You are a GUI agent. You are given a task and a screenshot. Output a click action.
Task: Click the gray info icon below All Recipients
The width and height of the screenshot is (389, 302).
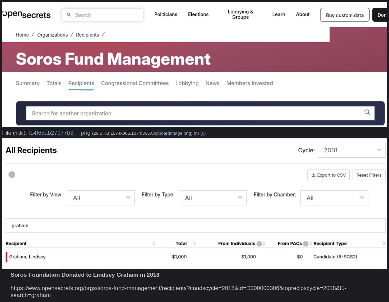(x=12, y=175)
